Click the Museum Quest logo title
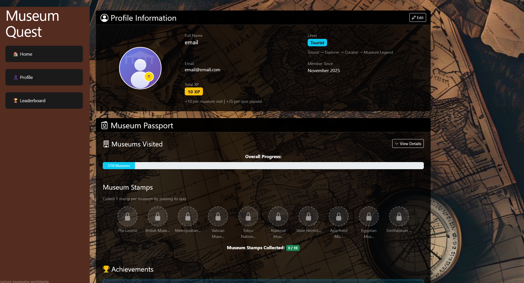524x283 pixels. [x=32, y=24]
